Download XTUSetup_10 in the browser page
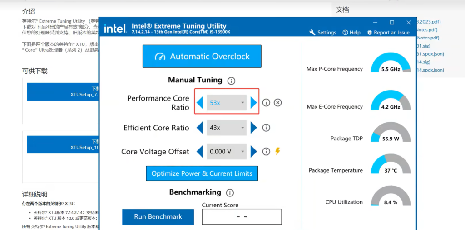Viewport: 465px width, 230px height. coord(63,144)
